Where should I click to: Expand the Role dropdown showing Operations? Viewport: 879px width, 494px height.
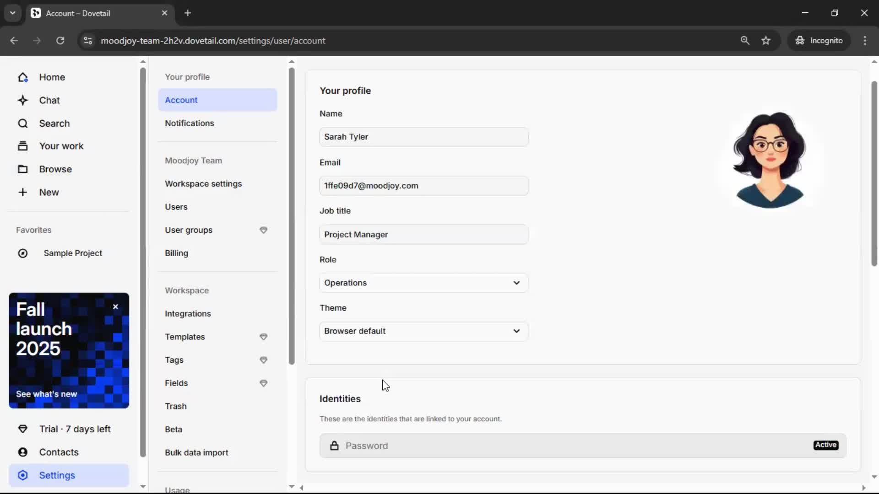coord(423,283)
